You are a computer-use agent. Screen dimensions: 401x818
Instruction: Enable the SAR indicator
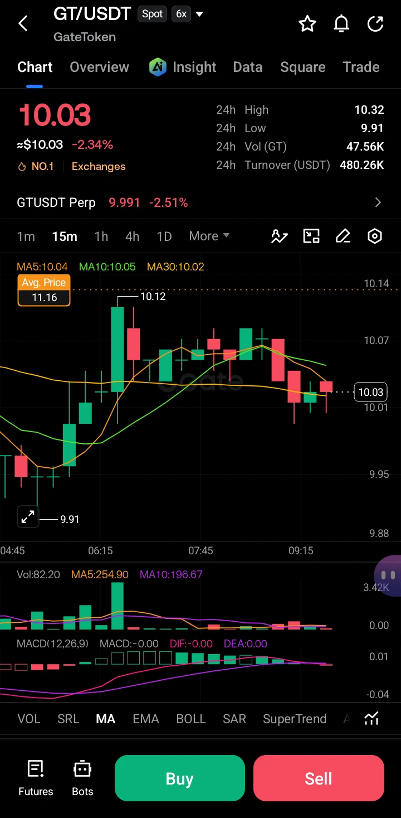point(234,719)
